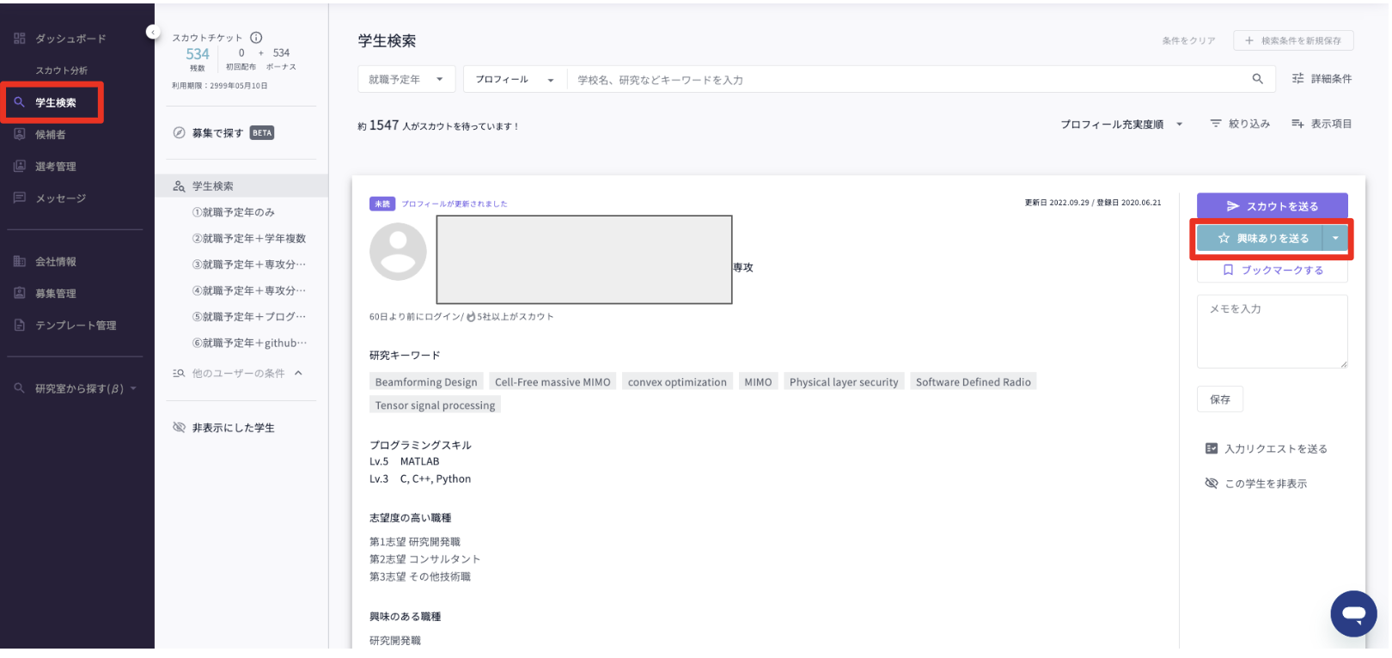Collapse the 他のユーザーの条件 section

298,374
